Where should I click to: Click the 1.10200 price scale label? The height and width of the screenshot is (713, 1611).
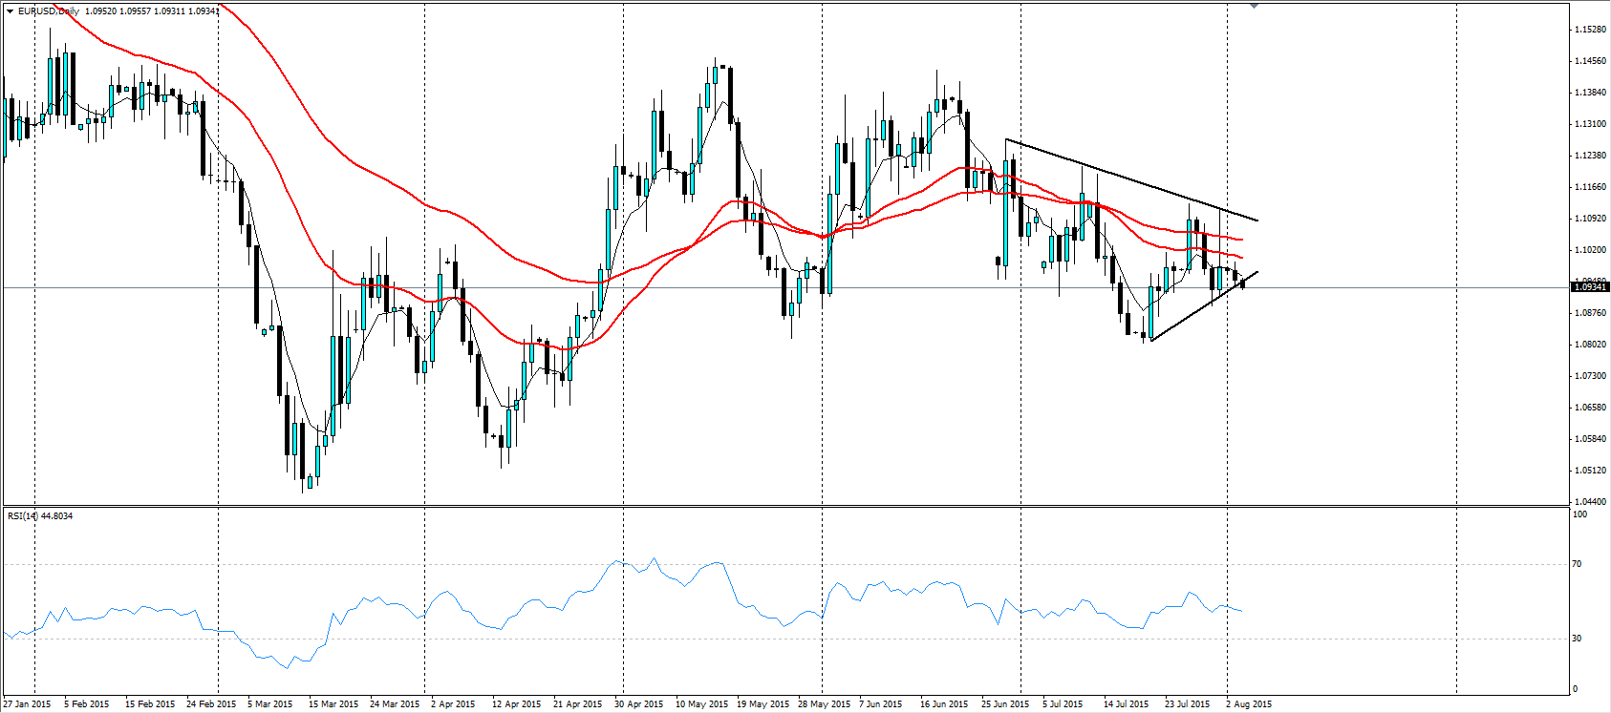tap(1590, 250)
